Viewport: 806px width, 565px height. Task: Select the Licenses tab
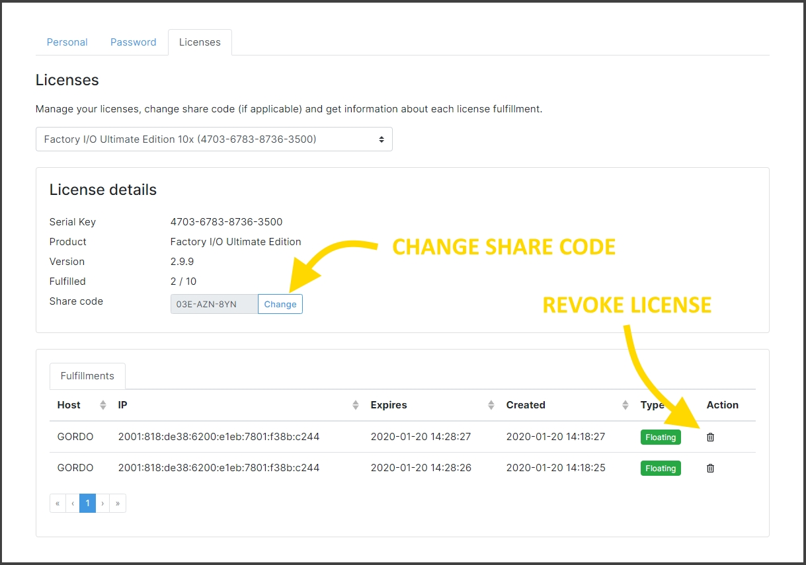(x=200, y=42)
